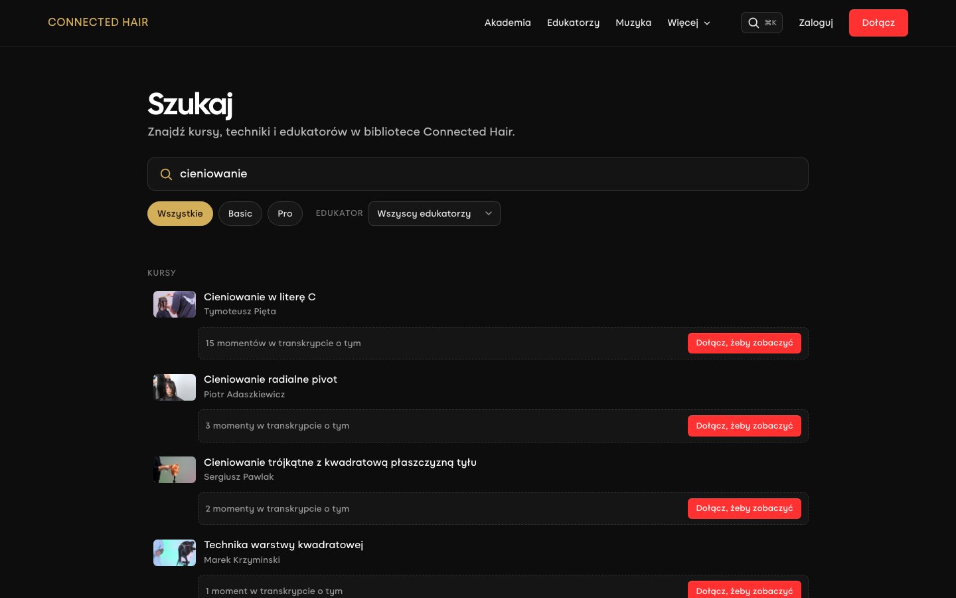This screenshot has width=956, height=598.
Task: Click Dołącz, żeby zobaczyć for 15 momentów
Action: [744, 343]
